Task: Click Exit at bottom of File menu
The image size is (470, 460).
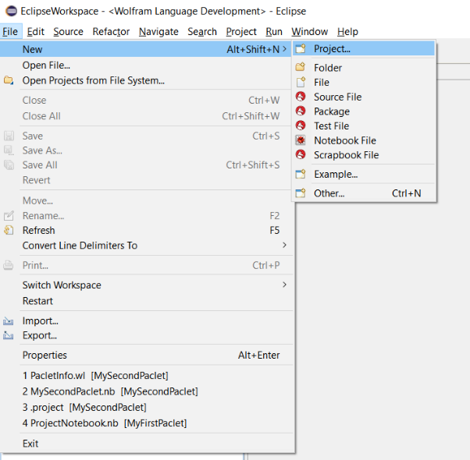Action: click(30, 444)
